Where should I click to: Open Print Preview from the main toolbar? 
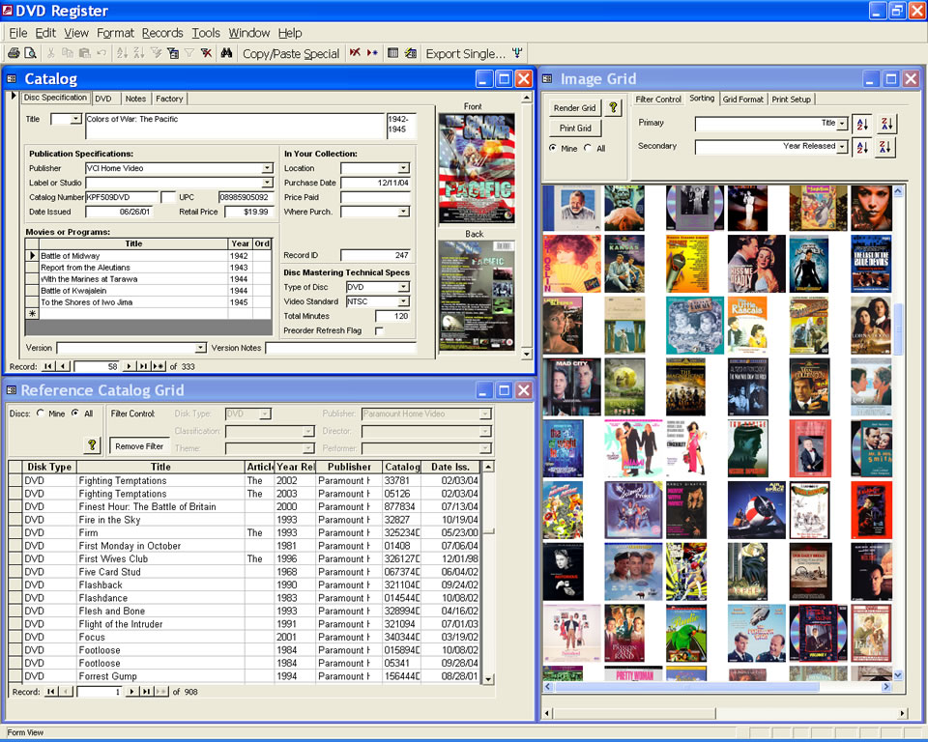[x=30, y=53]
